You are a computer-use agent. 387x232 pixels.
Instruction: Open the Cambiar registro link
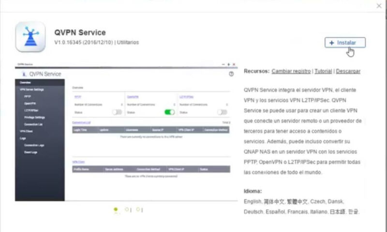pyautogui.click(x=291, y=71)
